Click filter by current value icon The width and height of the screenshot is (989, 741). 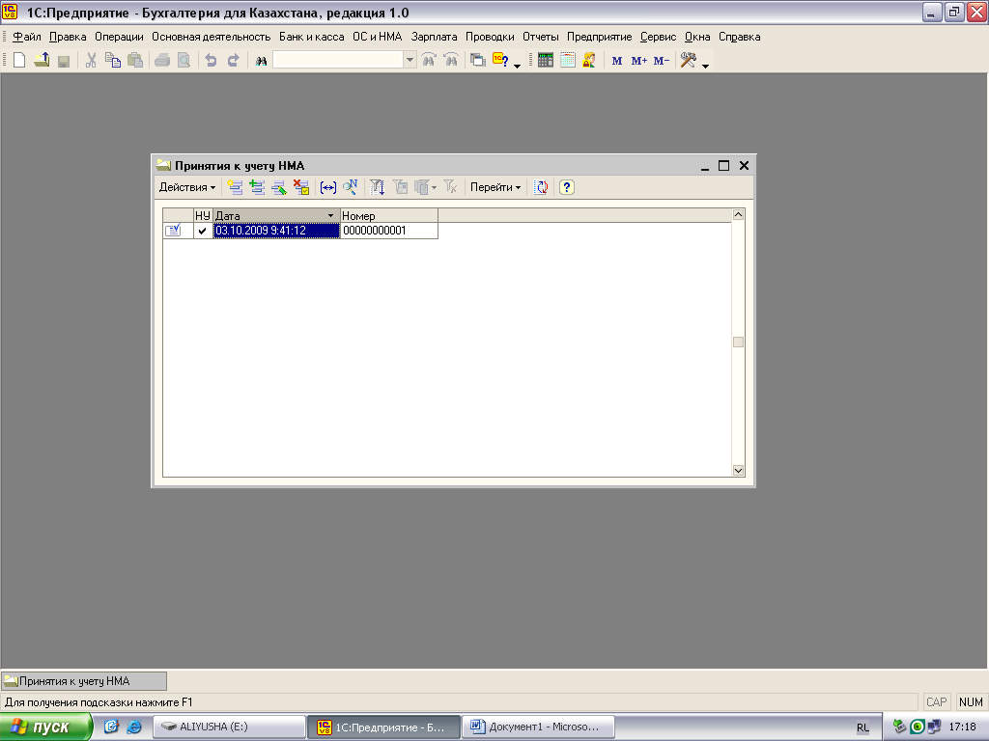[400, 187]
